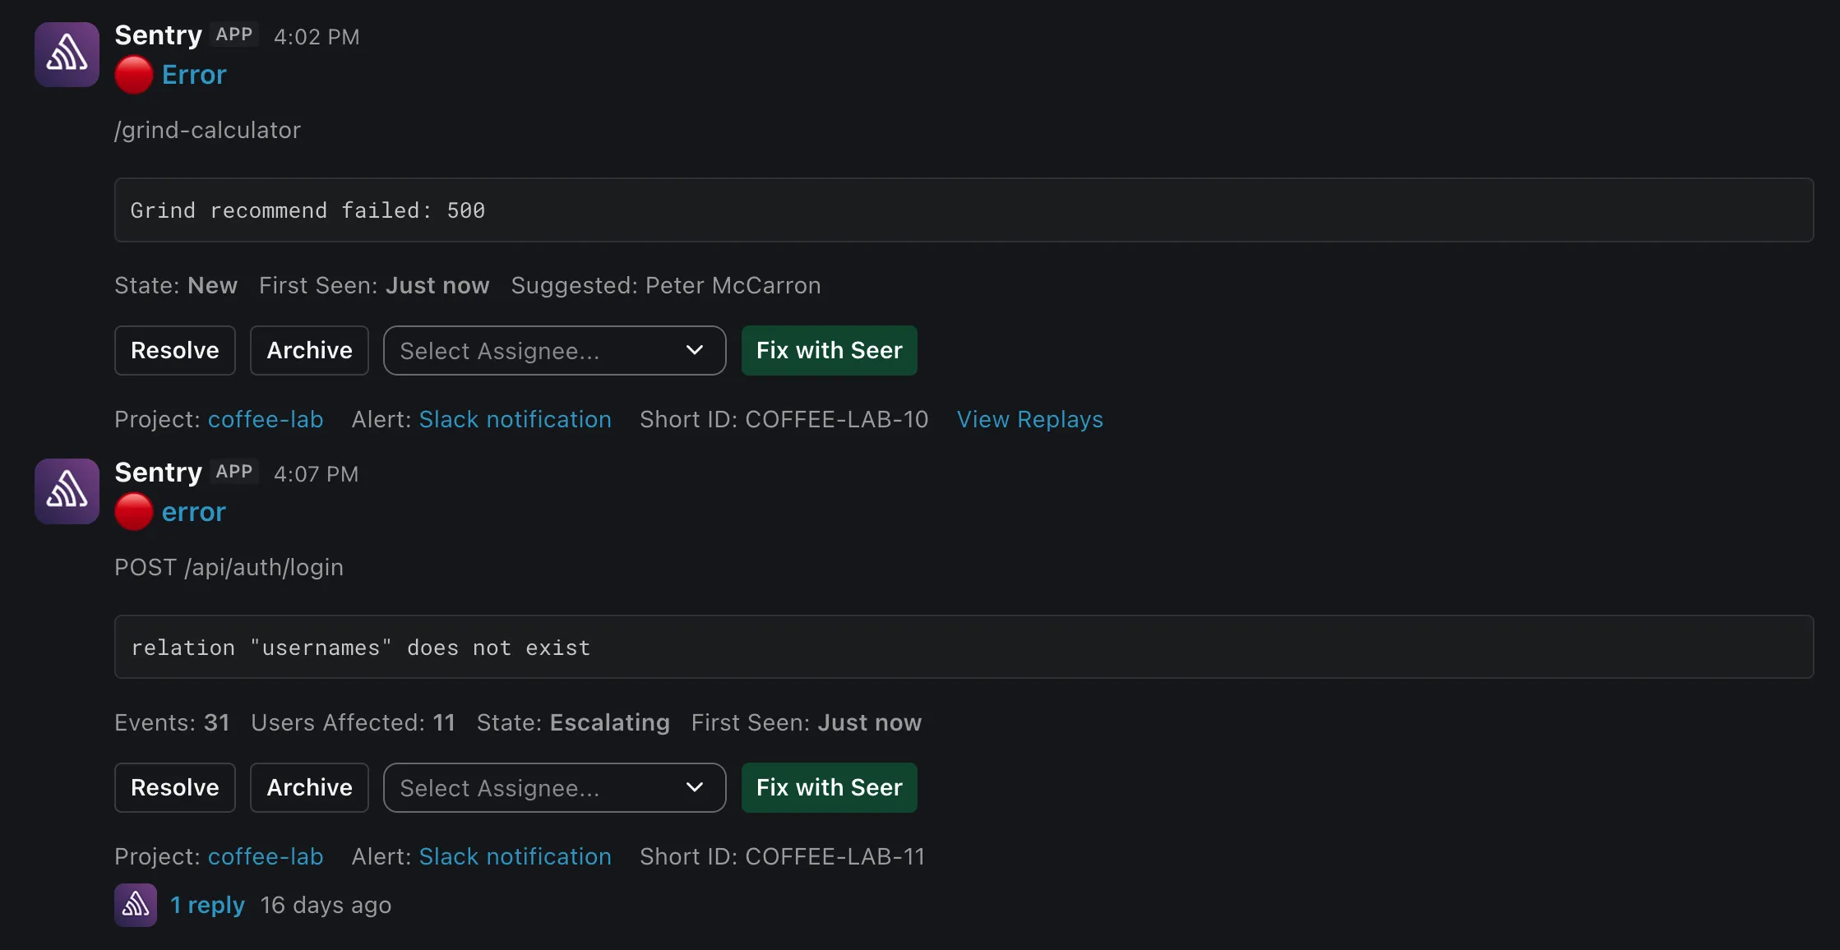Open coffee-lab project link in COFFEE-LAB-10 message

click(x=266, y=419)
